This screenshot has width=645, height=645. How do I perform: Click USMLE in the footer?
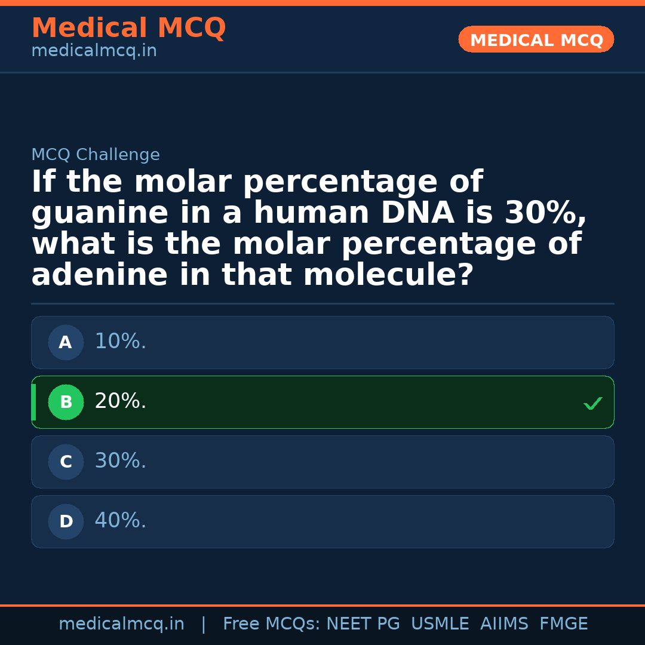pos(440,624)
